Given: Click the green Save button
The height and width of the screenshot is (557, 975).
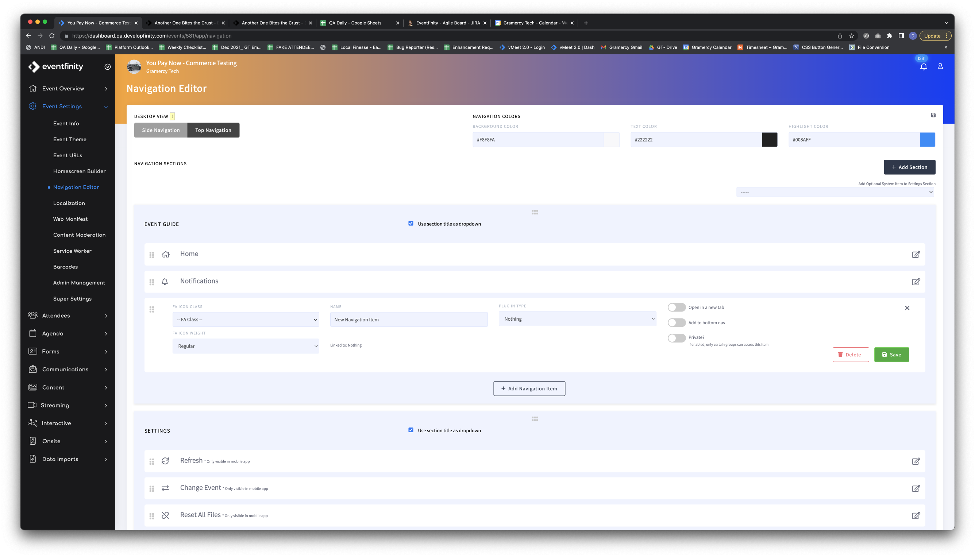Looking at the screenshot, I should tap(891, 355).
